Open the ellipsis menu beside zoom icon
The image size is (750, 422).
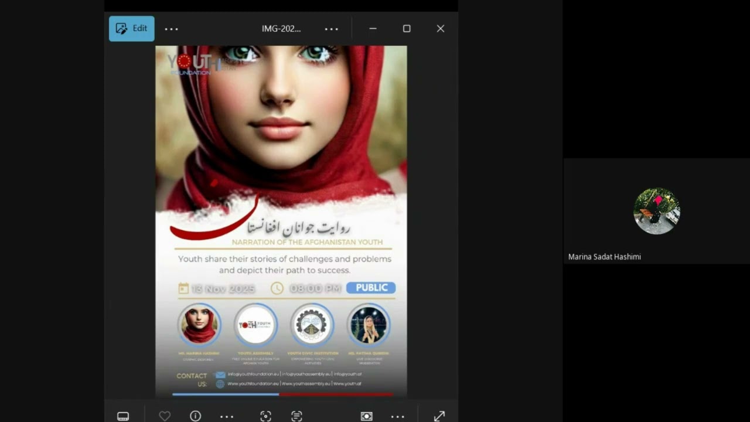[398, 416]
